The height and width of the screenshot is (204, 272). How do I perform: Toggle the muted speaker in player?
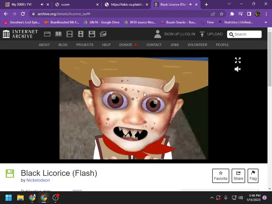click(x=238, y=69)
